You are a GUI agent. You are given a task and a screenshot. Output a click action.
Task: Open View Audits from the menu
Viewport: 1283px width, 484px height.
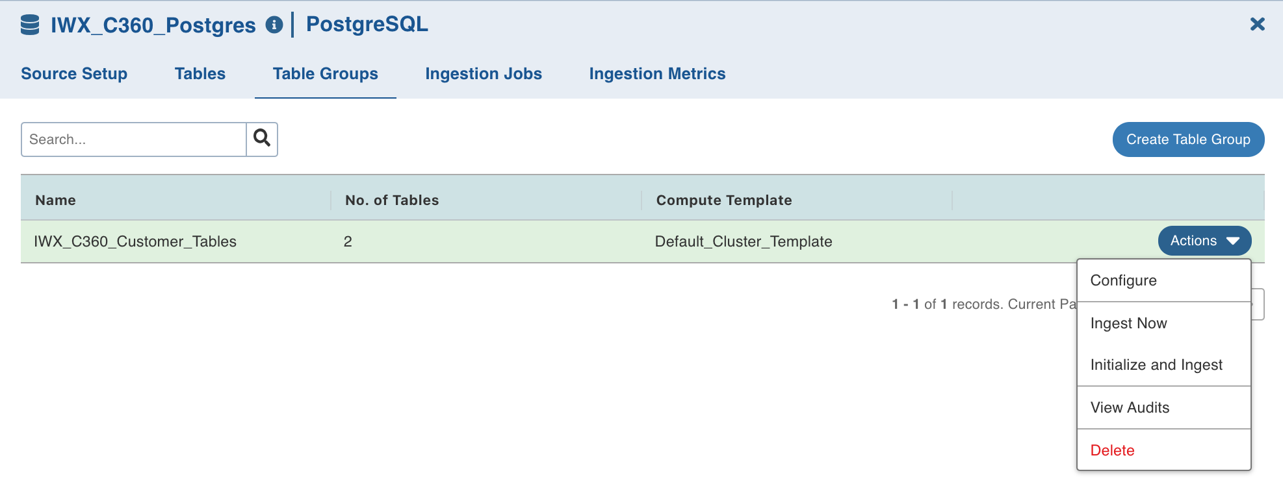[1129, 407]
